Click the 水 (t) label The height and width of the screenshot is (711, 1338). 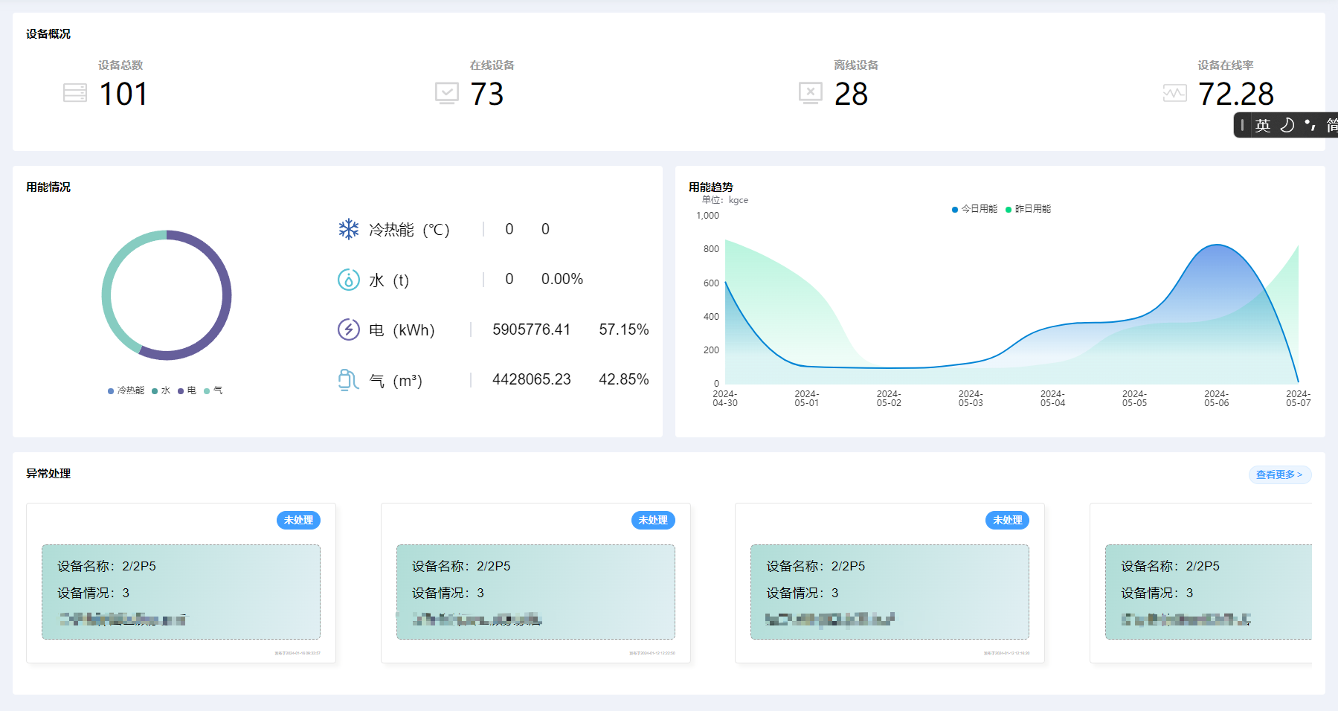click(x=389, y=280)
